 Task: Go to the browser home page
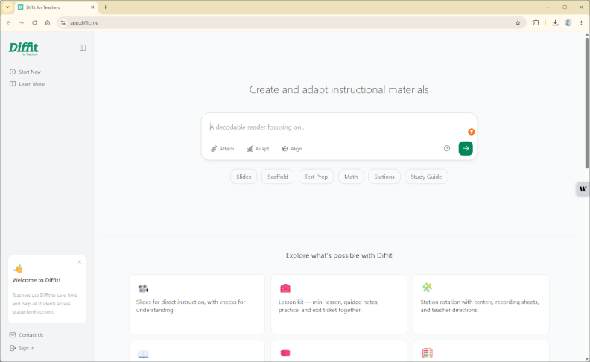click(x=48, y=22)
